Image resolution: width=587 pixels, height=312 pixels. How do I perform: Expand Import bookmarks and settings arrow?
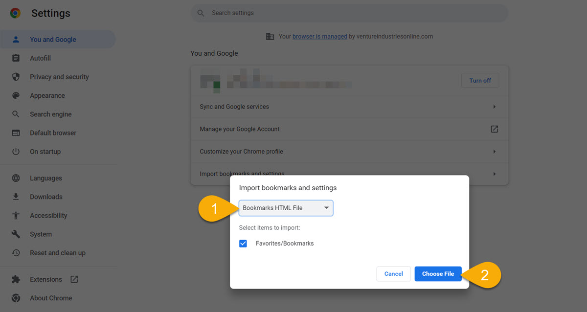pos(494,174)
